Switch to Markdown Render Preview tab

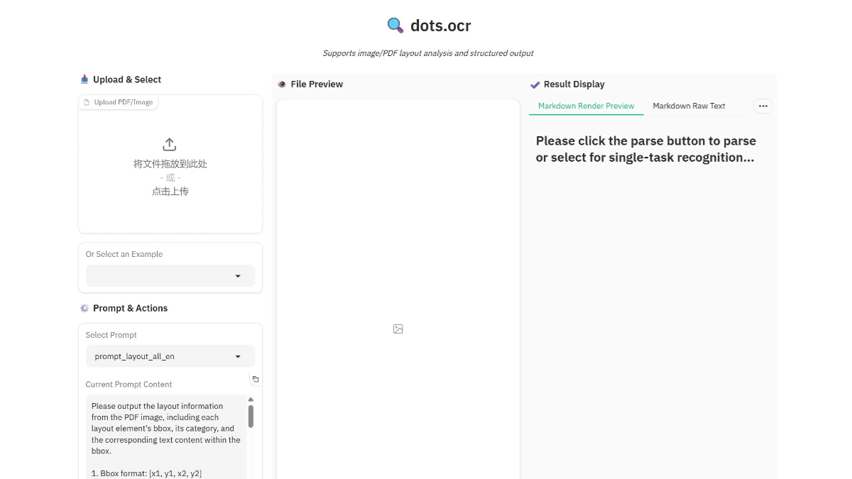click(586, 106)
